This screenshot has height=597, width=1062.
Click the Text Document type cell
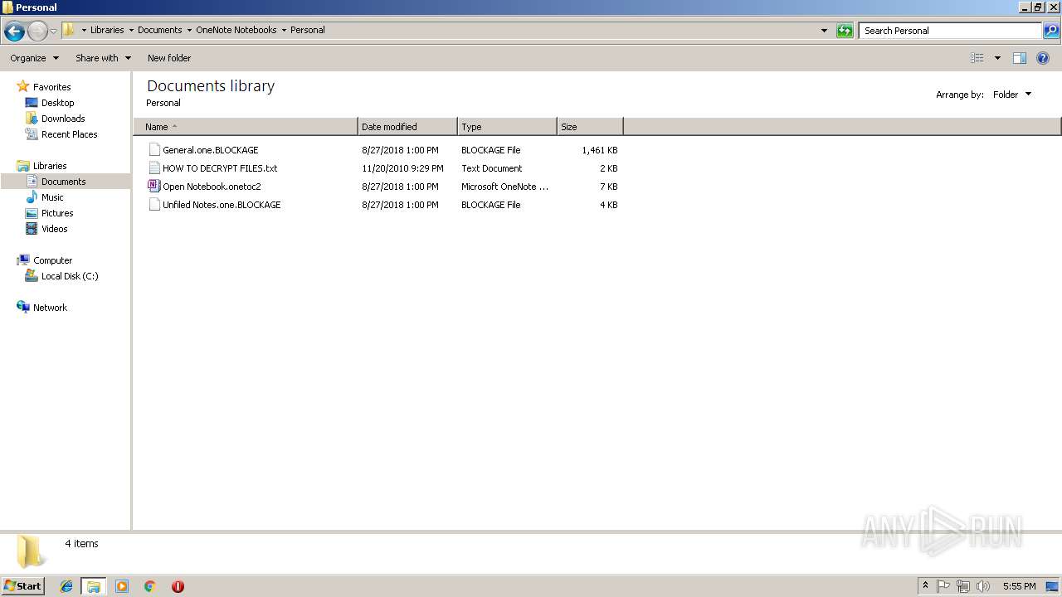click(x=492, y=168)
